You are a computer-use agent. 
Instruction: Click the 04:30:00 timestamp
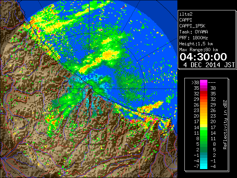pyautogui.click(x=203, y=57)
